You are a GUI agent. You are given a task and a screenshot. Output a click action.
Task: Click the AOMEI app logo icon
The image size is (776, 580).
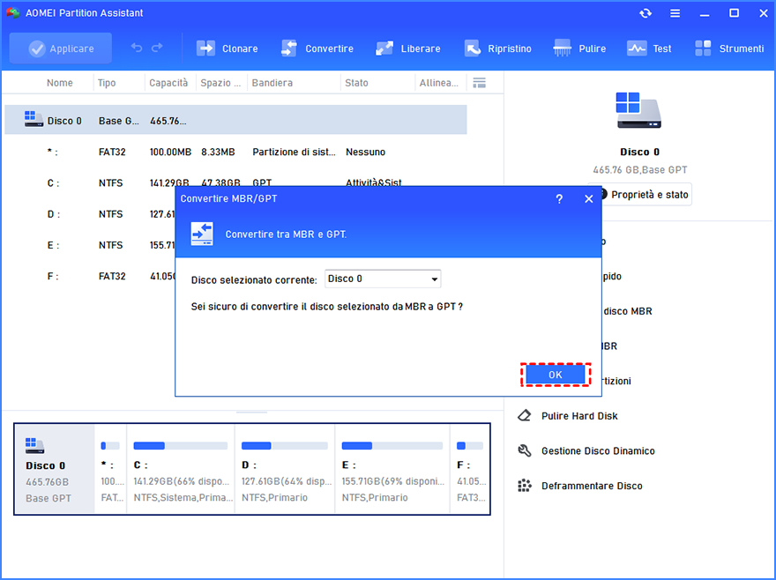coord(13,13)
